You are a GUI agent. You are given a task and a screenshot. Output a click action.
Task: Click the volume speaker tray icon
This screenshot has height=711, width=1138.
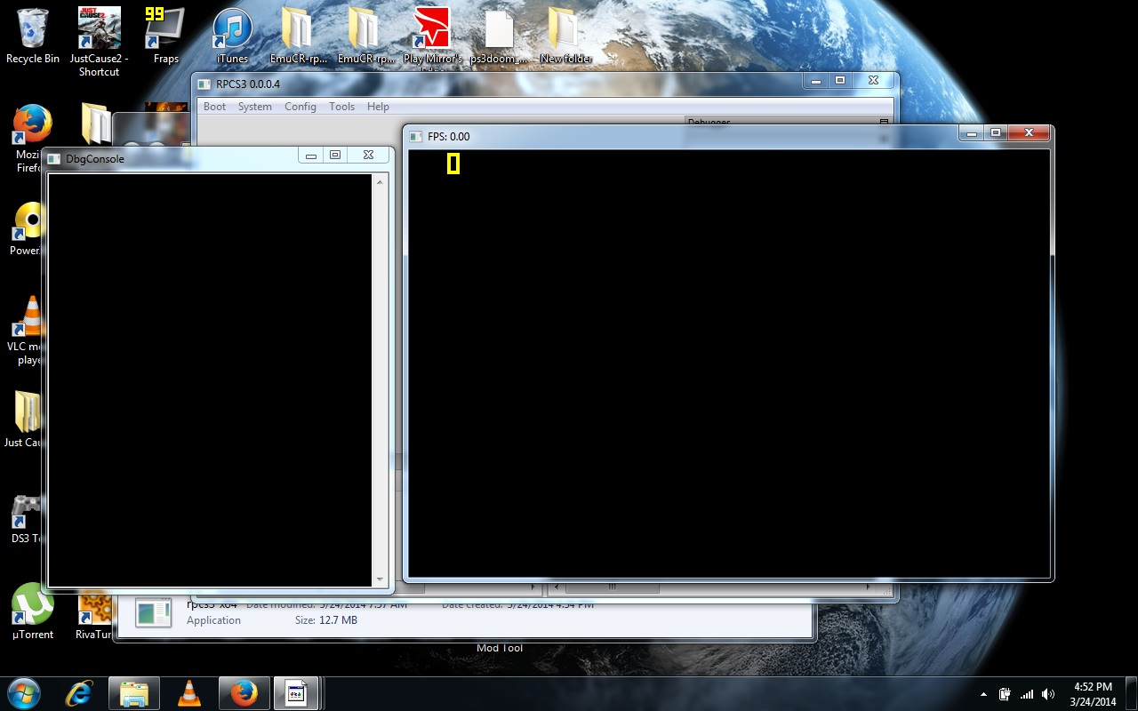pos(1048,694)
